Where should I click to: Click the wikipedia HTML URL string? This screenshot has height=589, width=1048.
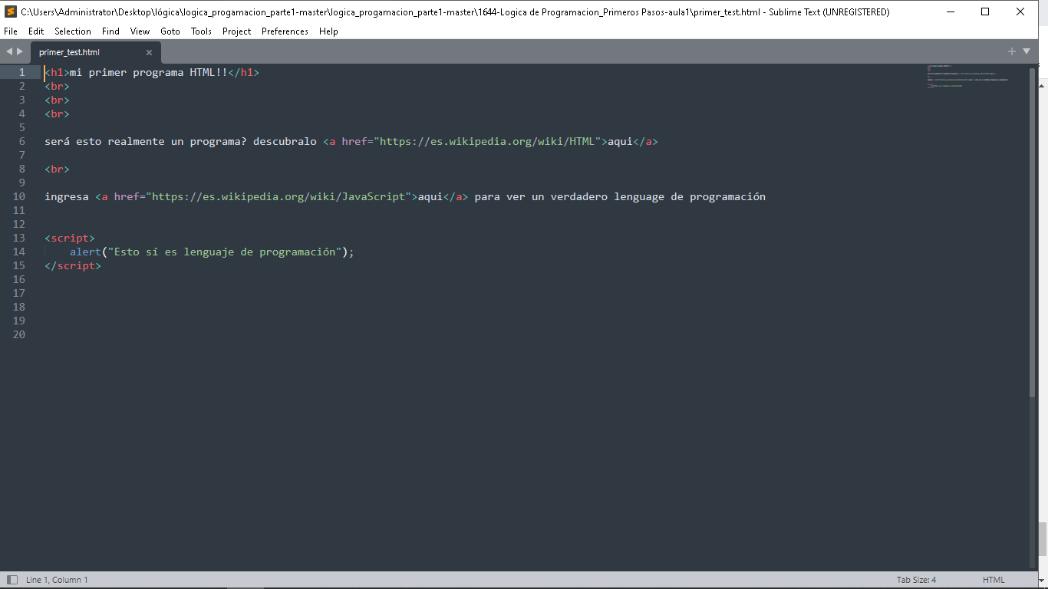(487, 141)
